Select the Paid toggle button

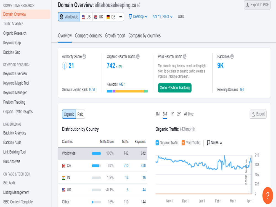(x=80, y=114)
